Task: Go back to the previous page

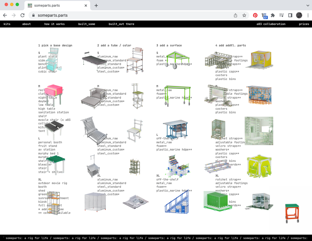Action: pos(5,15)
